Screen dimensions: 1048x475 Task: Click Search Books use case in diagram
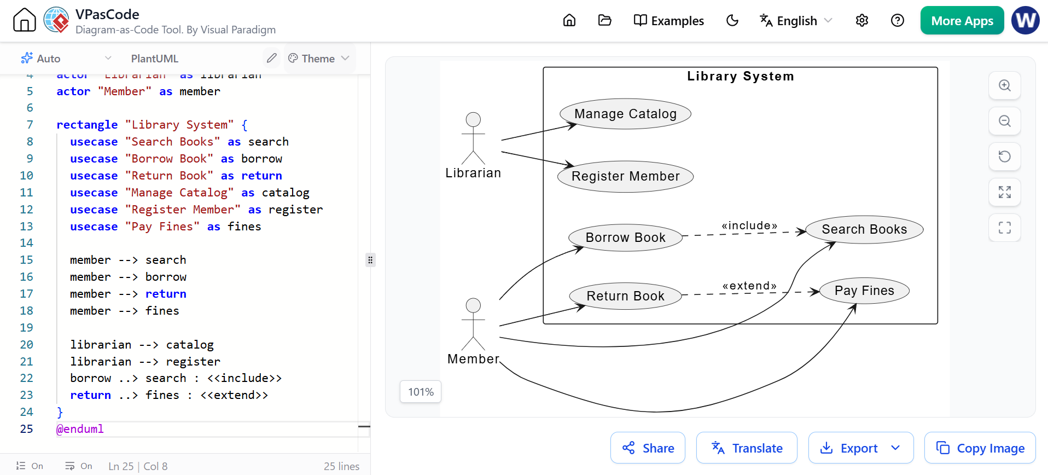pyautogui.click(x=864, y=229)
